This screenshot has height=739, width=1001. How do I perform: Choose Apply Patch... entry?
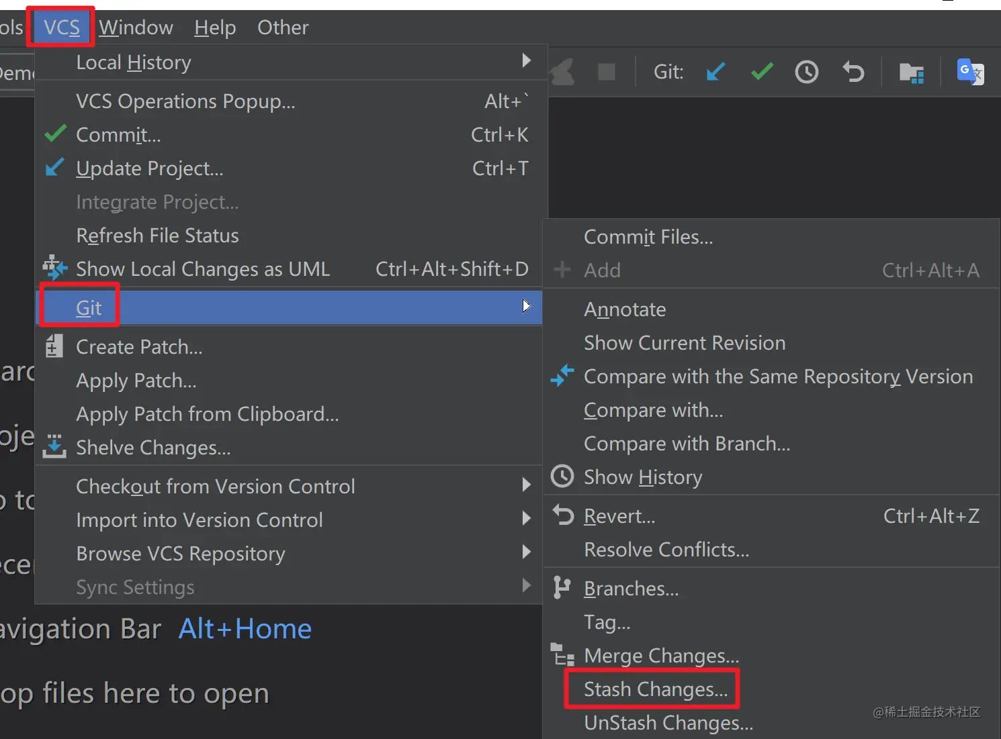(289, 380)
